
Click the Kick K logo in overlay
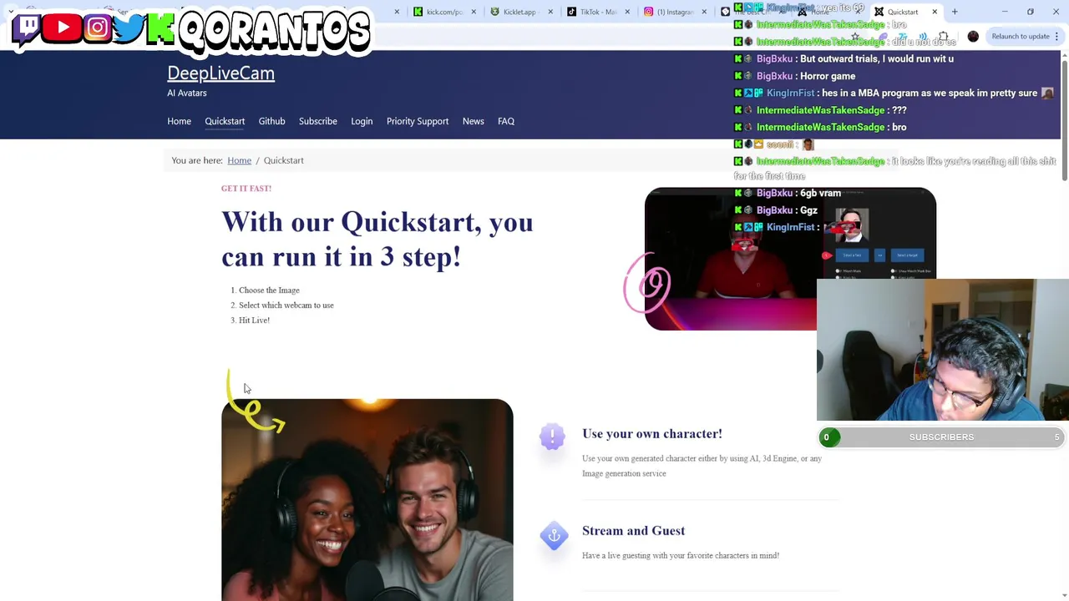[x=160, y=28]
